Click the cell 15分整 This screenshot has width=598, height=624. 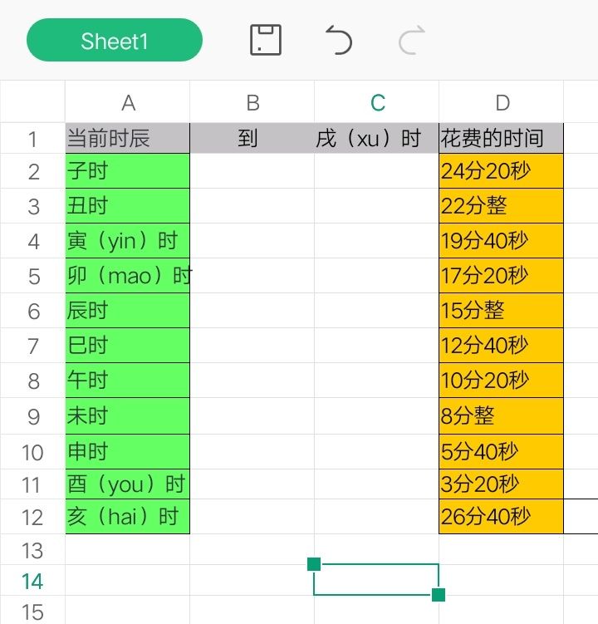pyautogui.click(x=502, y=311)
